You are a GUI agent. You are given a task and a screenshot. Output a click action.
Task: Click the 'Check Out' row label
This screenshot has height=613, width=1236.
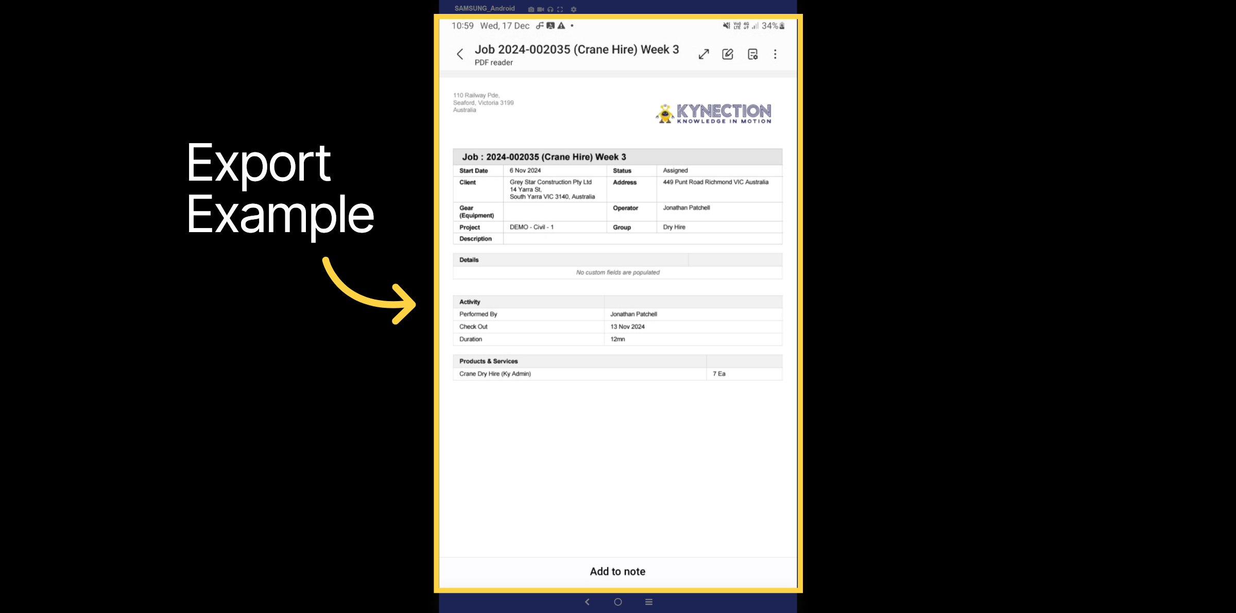coord(473,327)
